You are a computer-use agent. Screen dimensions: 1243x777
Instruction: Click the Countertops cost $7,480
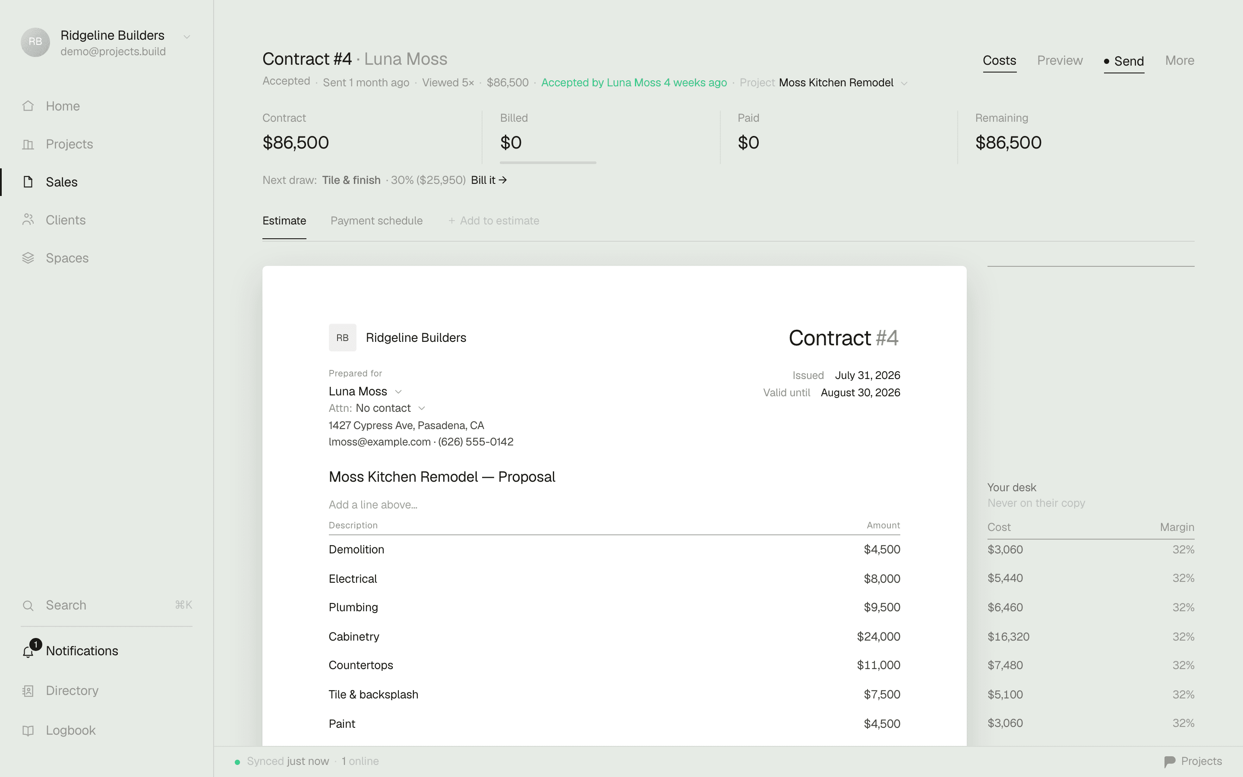click(1005, 666)
